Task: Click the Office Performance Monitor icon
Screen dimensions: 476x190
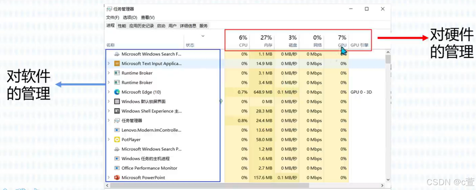Action: click(x=117, y=168)
